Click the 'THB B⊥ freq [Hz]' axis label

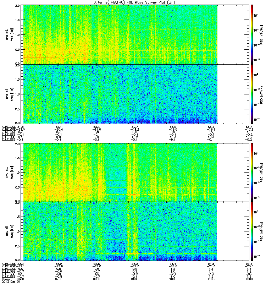coord(10,34)
